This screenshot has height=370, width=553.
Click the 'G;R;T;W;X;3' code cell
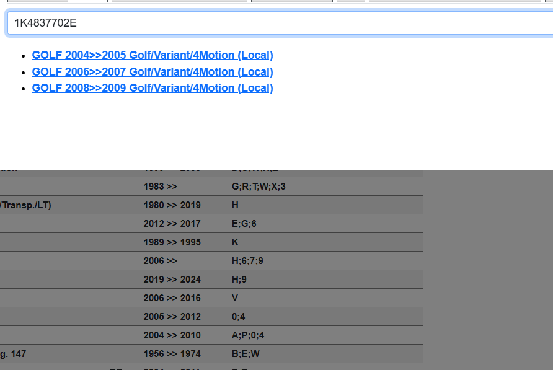pos(259,187)
